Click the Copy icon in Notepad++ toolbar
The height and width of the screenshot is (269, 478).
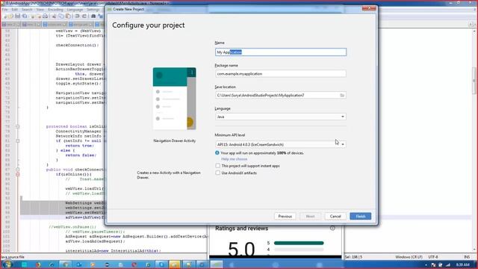pyautogui.click(x=61, y=16)
